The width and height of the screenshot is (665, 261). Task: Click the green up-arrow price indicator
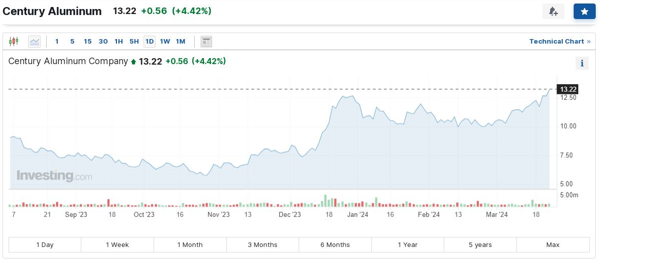click(x=134, y=62)
